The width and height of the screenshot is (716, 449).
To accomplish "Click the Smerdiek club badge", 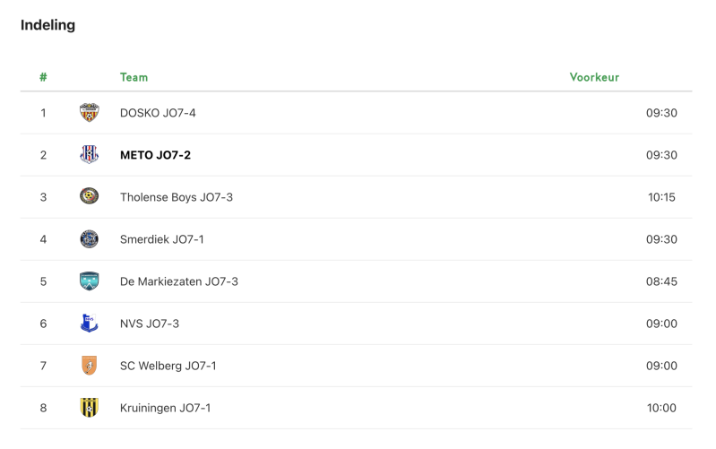I will 89,239.
